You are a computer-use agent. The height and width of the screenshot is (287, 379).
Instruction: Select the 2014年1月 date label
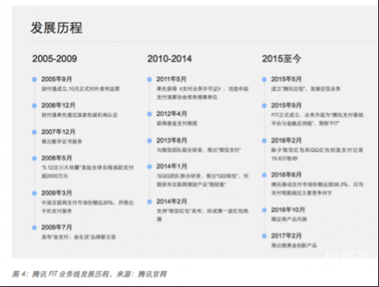point(172,167)
